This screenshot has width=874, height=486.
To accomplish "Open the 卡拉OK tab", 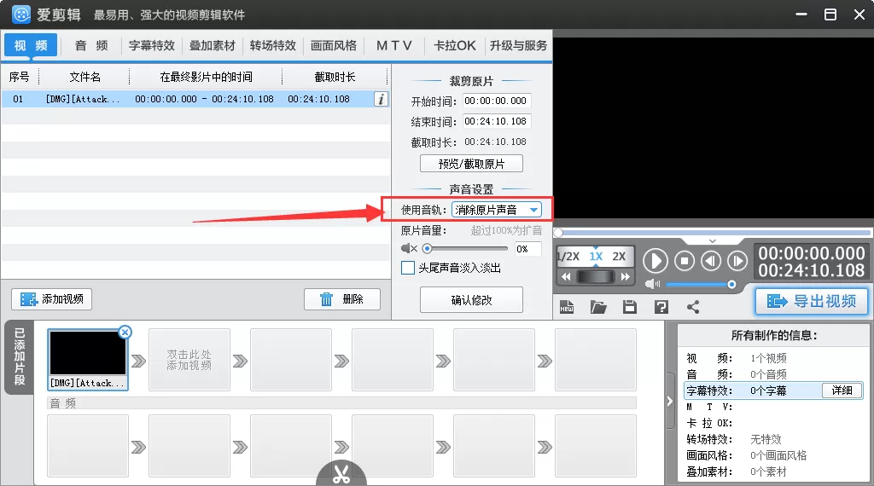I will coord(455,46).
